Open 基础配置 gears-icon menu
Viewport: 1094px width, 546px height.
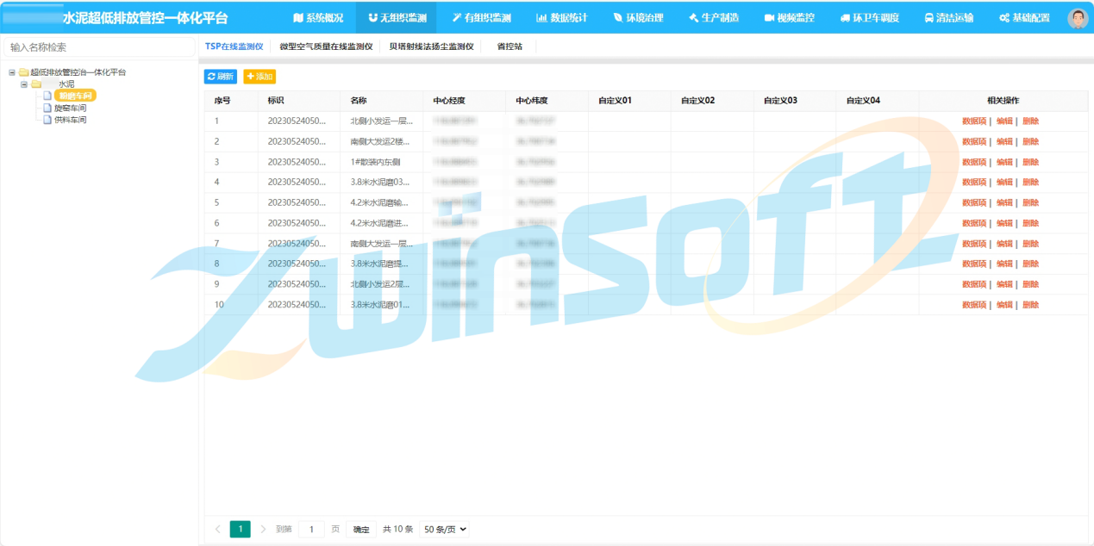click(x=1024, y=17)
